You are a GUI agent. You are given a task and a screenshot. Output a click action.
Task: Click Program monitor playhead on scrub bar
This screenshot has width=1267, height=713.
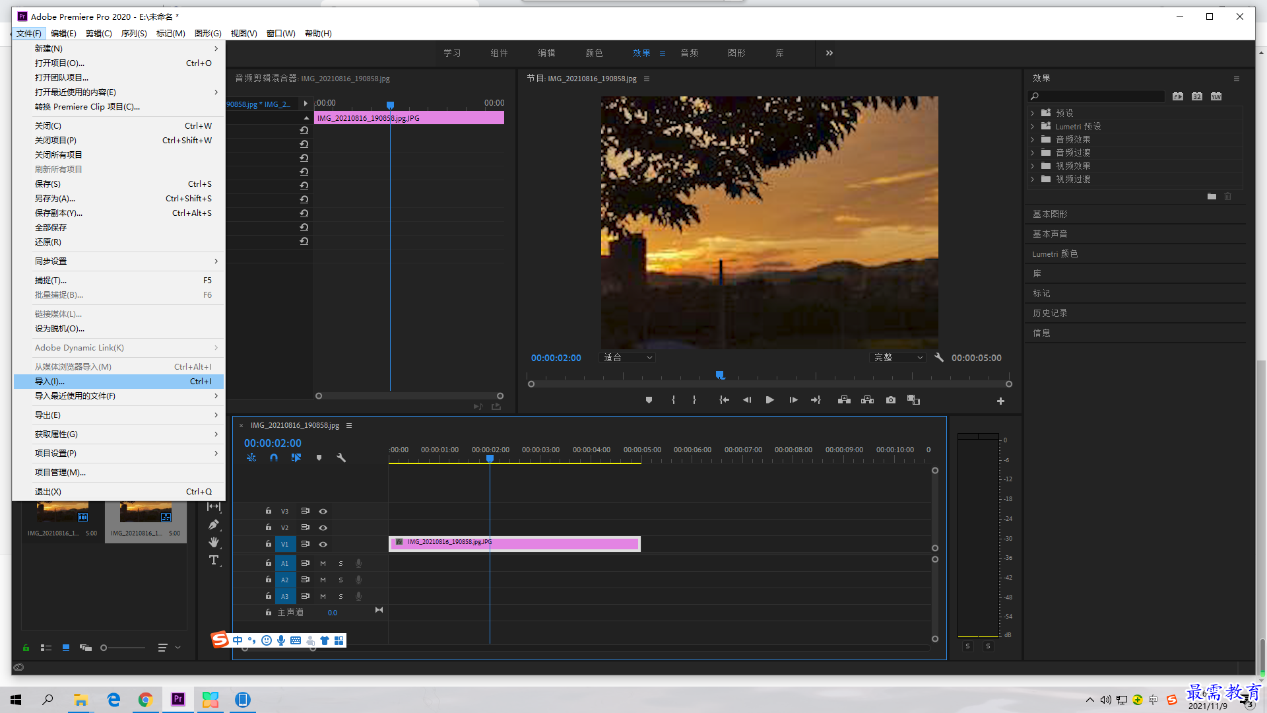coord(720,375)
